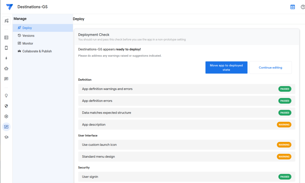
Task: Click the AppSheet logo
Action: 9,7
